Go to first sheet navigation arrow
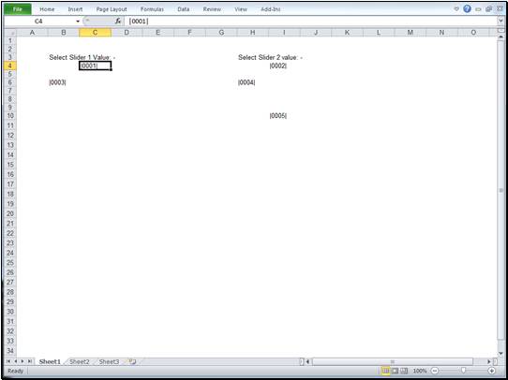The width and height of the screenshot is (508, 380). tap(8, 361)
